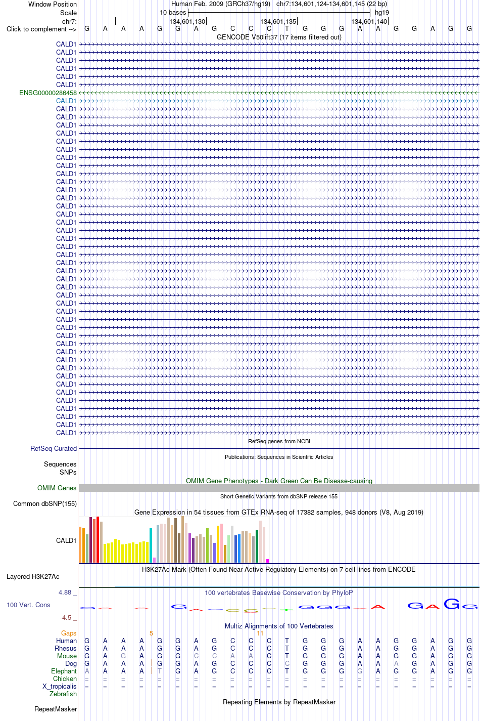Click the orange gap count 5
The image size is (480, 721).
pyautogui.click(x=151, y=633)
